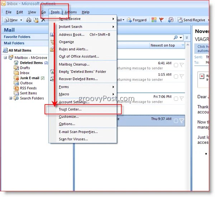Choose Empty "Deleted Items" Folder
The height and width of the screenshot is (197, 215).
click(83, 71)
